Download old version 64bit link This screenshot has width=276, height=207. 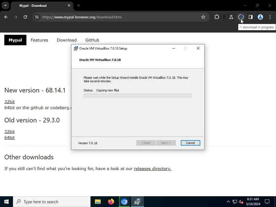pyautogui.click(x=9, y=138)
